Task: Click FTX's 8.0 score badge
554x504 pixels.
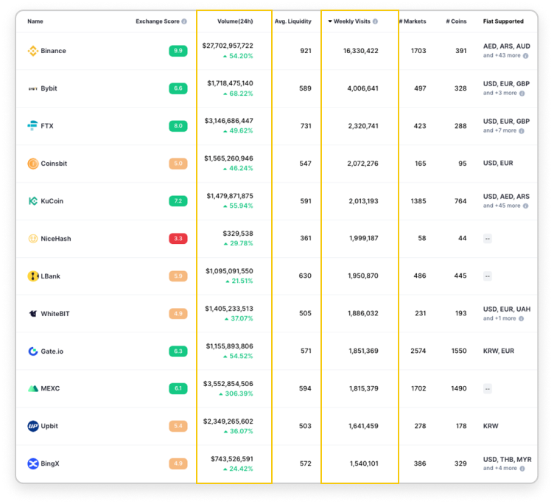Action: [x=178, y=126]
